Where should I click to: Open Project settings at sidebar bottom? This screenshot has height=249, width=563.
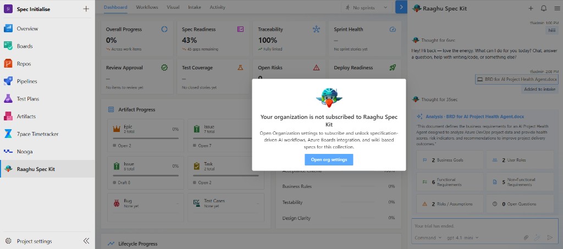tap(35, 241)
